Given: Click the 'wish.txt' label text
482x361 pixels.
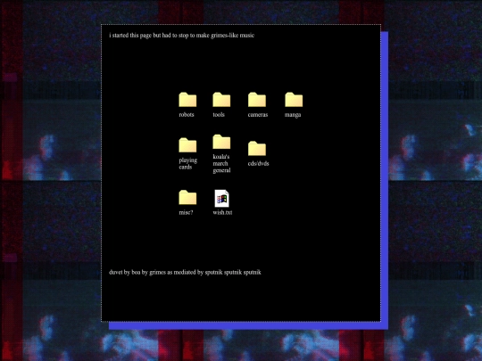Looking at the screenshot, I should [x=222, y=212].
